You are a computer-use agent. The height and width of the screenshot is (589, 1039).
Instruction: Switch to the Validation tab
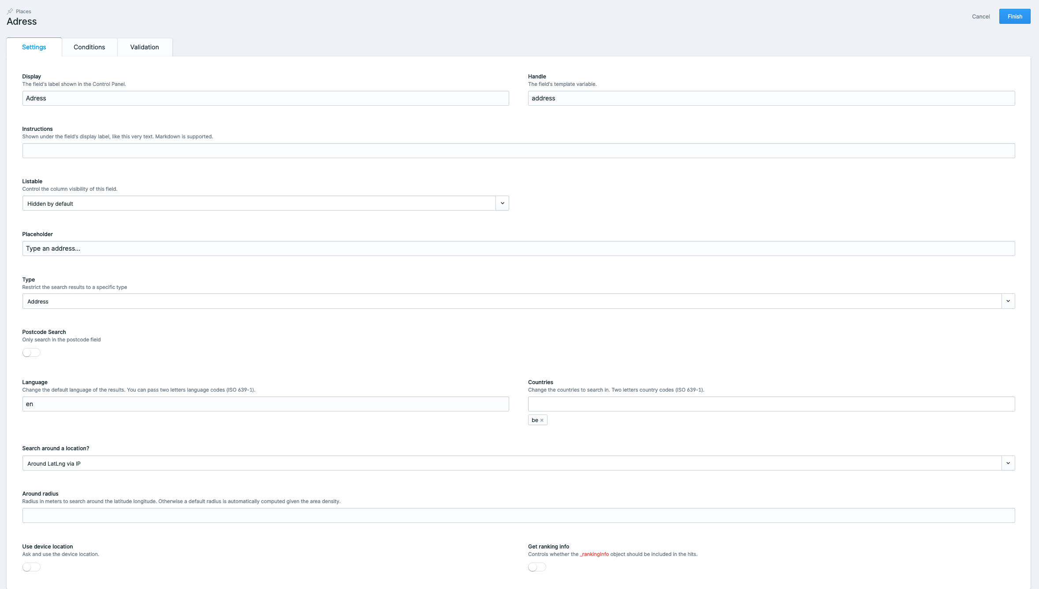pyautogui.click(x=144, y=47)
